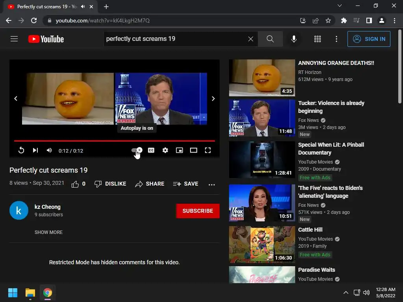The image size is (403, 302).
Task: Open Cattle Hill movie thumbnail
Action: [262, 245]
